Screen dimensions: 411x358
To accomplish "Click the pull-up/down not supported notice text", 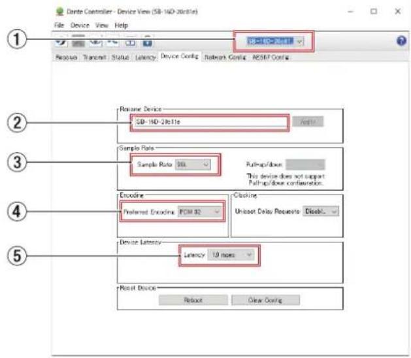I will [x=286, y=180].
